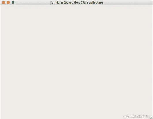Click the watermark text in bottom corner
The image size is (153, 119).
pyautogui.click(x=137, y=116)
